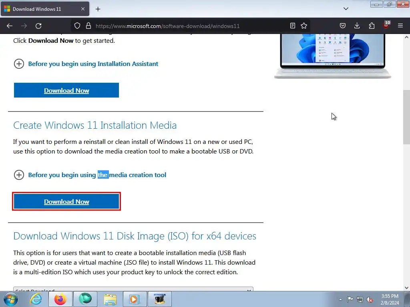Screen dimensions: 410x307
Task: Click the uBlock extension icon with badge 10
Action: coord(386,25)
